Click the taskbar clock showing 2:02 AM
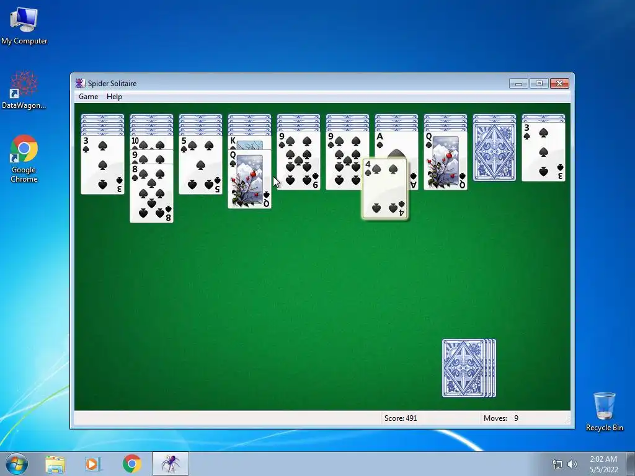Image resolution: width=635 pixels, height=476 pixels. 603,464
